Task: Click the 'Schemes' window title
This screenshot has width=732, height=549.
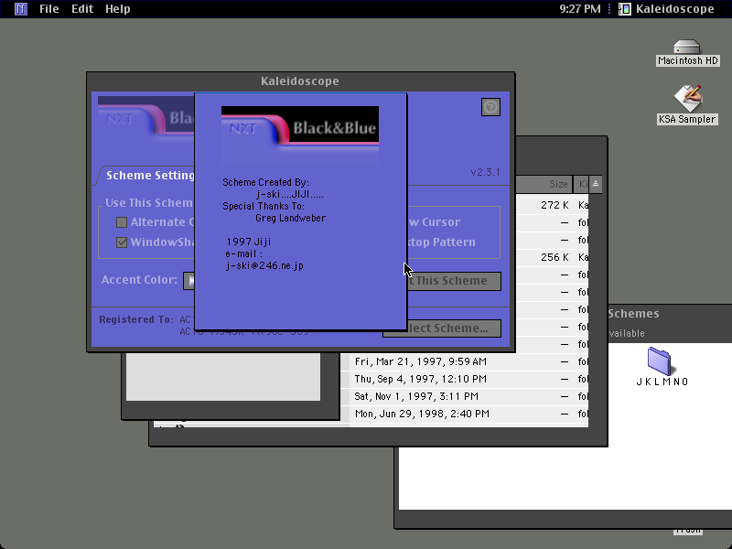Action: (x=633, y=314)
